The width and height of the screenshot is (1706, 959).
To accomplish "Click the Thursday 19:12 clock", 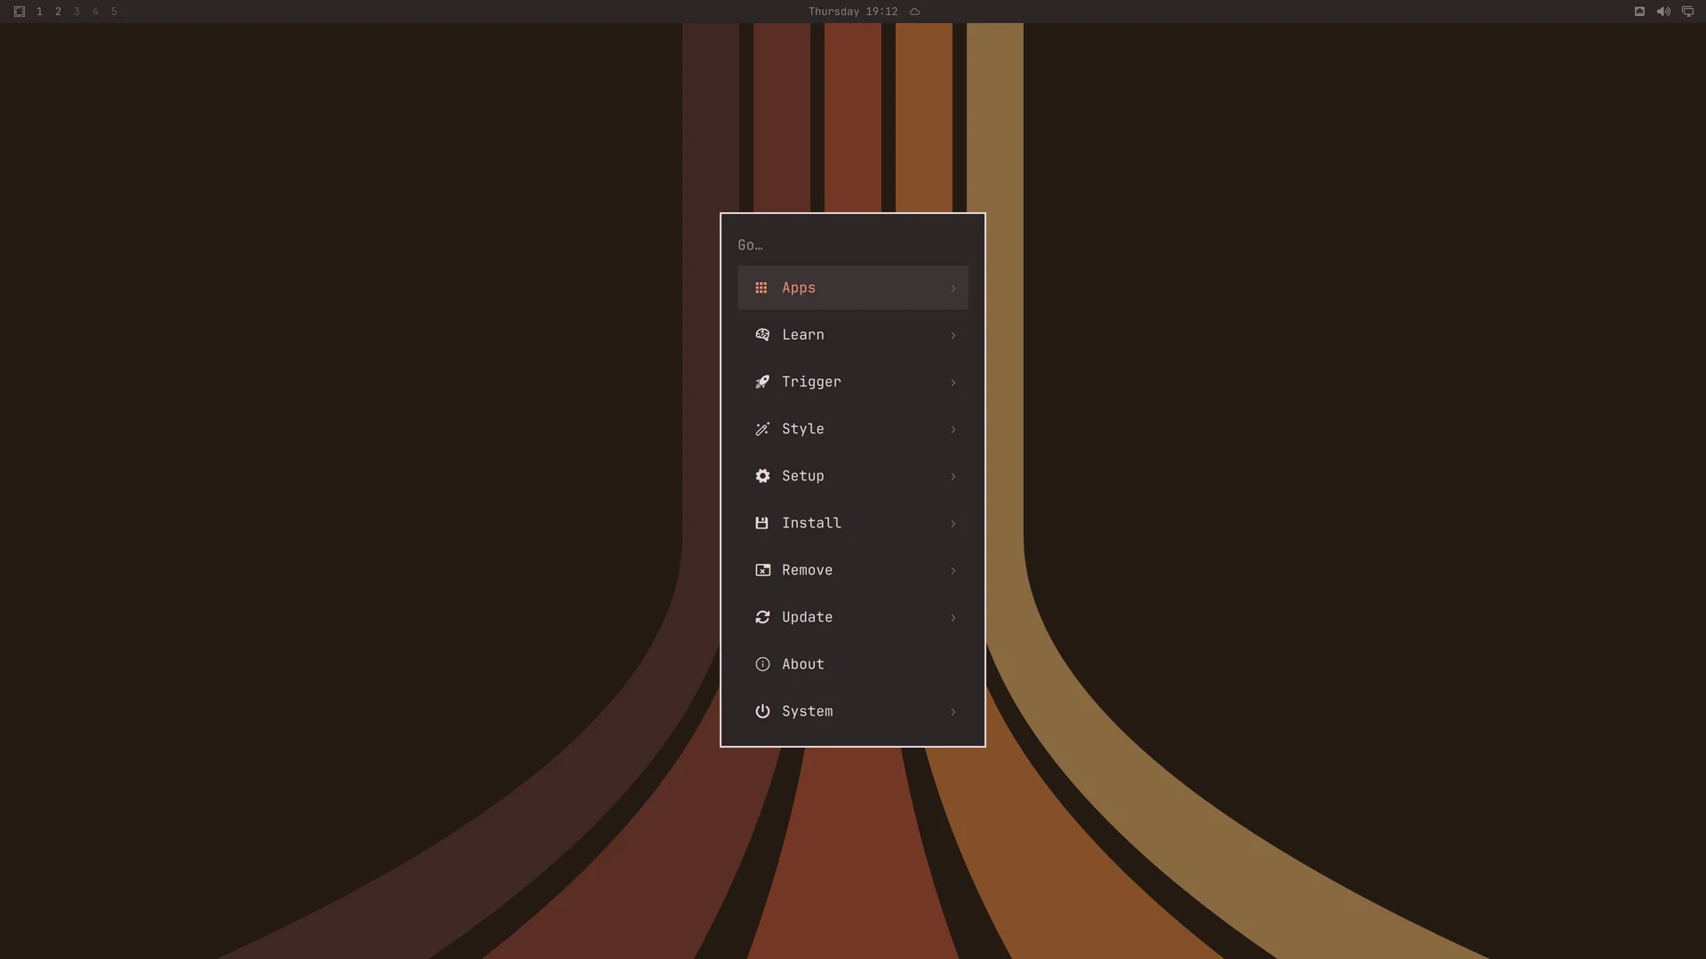I will (853, 12).
